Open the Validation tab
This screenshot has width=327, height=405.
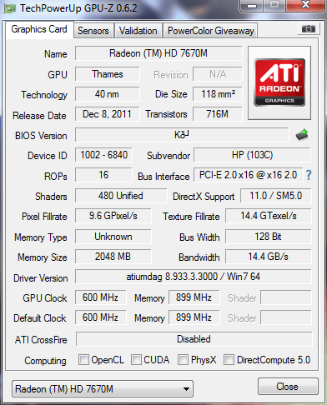pyautogui.click(x=138, y=31)
